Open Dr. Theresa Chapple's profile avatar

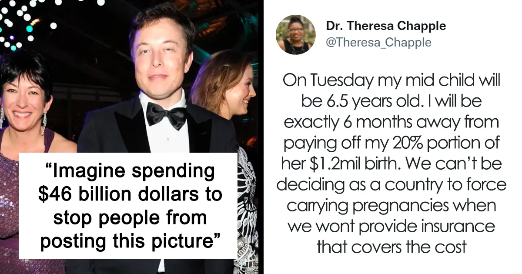tap(296, 35)
